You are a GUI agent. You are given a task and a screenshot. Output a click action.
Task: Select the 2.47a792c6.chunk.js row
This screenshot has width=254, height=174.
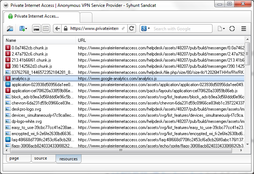124,54
